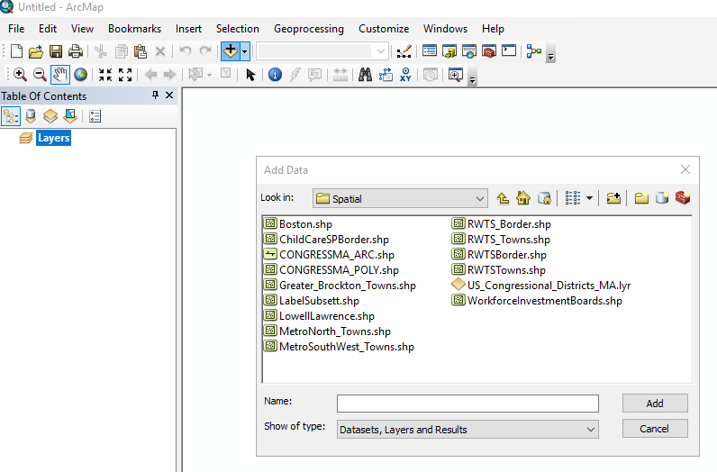The height and width of the screenshot is (472, 717).
Task: Click the Print icon
Action: (76, 51)
